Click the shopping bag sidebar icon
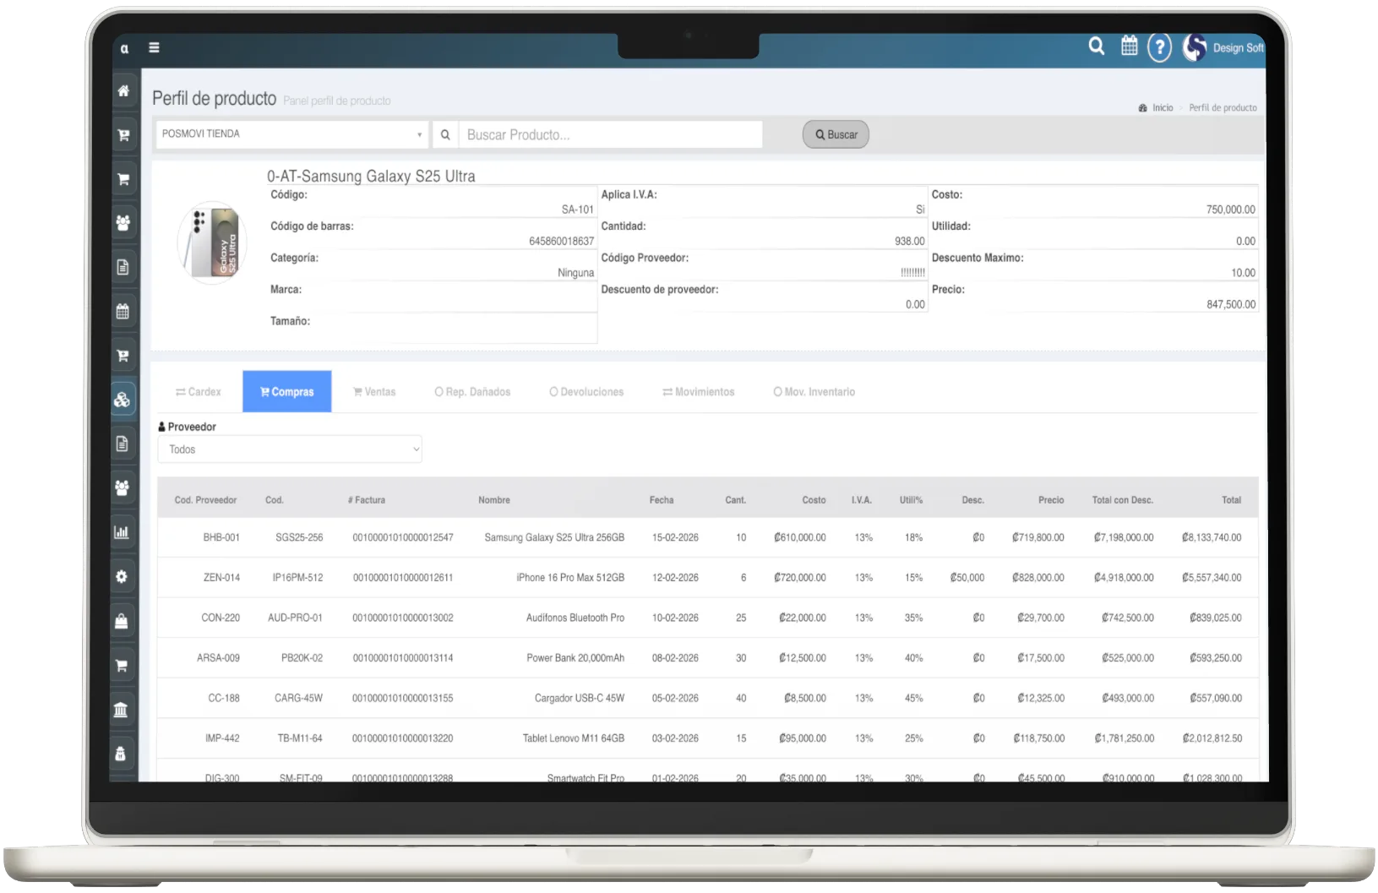This screenshot has width=1378, height=893. pyautogui.click(x=122, y=622)
